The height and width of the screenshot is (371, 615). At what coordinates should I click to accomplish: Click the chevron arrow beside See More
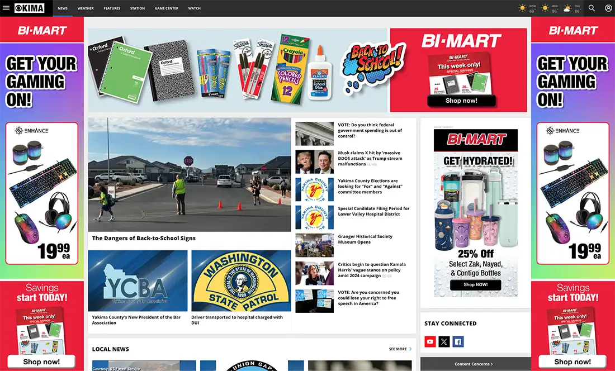[x=411, y=349]
